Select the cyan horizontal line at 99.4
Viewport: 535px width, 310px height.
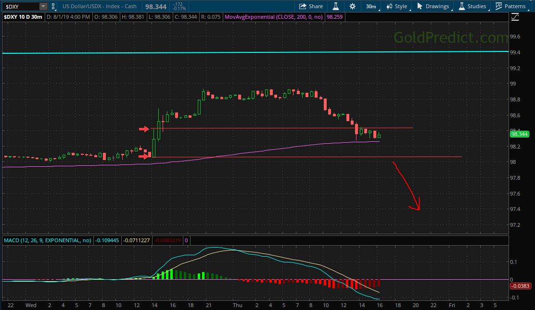coord(241,52)
